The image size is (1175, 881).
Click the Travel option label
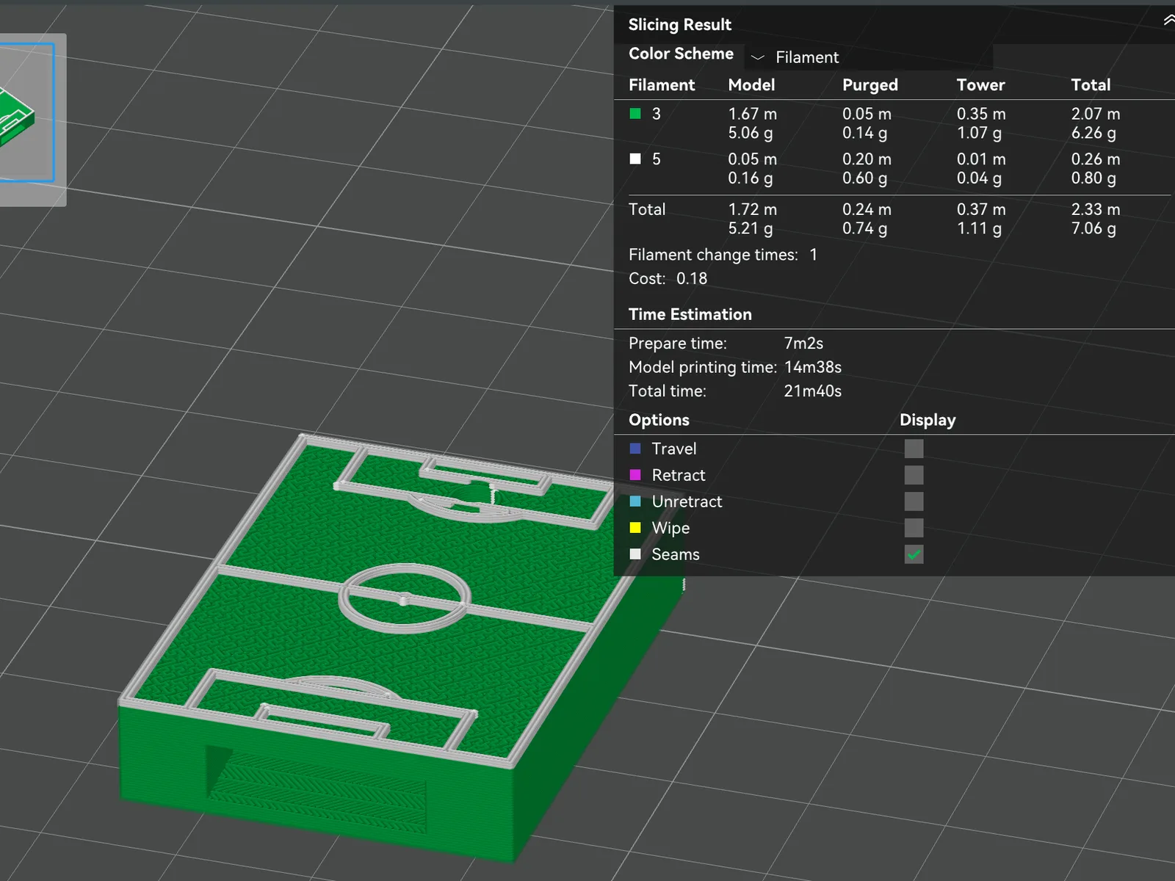tap(674, 449)
